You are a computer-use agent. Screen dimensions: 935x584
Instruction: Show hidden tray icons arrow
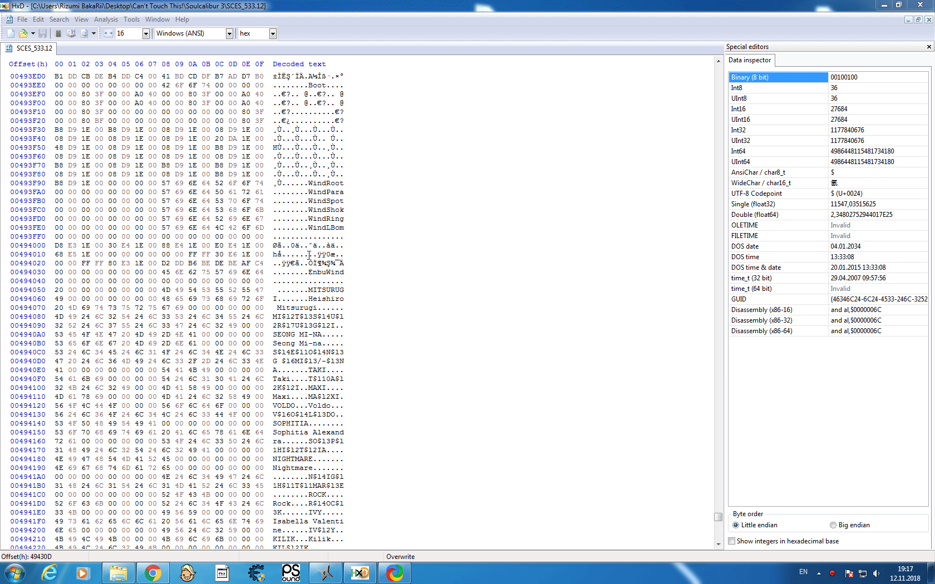coord(819,573)
